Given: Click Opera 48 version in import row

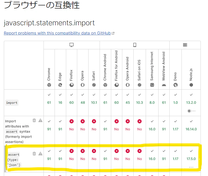Looking at the screenshot, I should pyautogui.click(x=83, y=102).
